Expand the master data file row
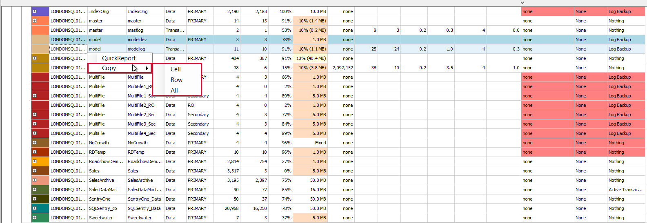 click(x=34, y=21)
